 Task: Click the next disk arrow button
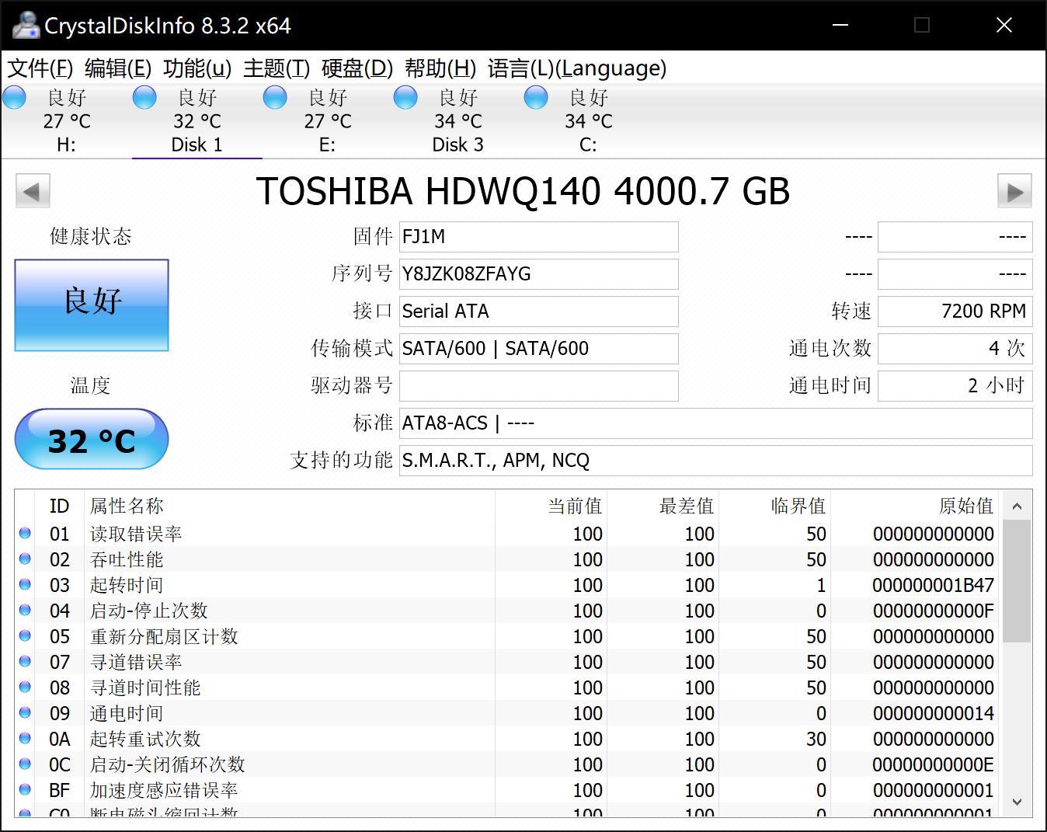[x=1015, y=190]
